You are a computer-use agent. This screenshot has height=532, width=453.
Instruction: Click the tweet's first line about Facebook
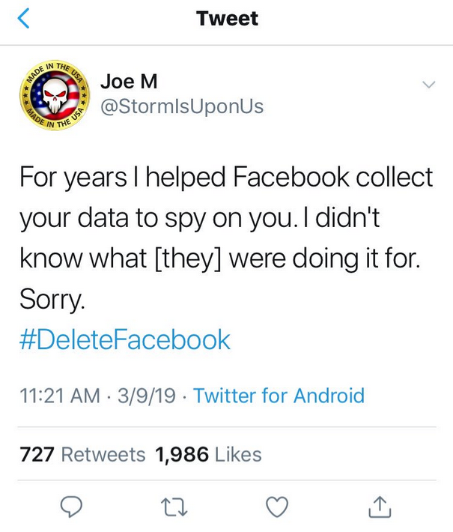click(x=225, y=178)
